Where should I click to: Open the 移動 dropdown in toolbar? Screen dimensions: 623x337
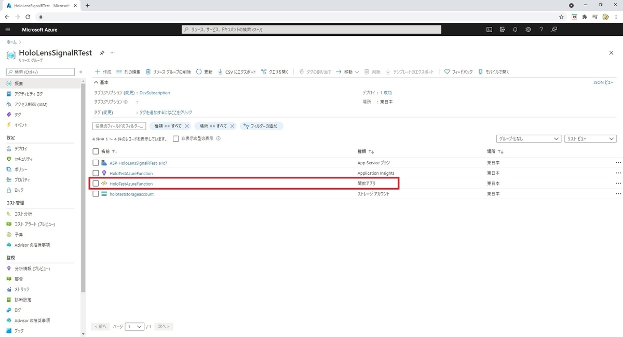[x=347, y=72]
